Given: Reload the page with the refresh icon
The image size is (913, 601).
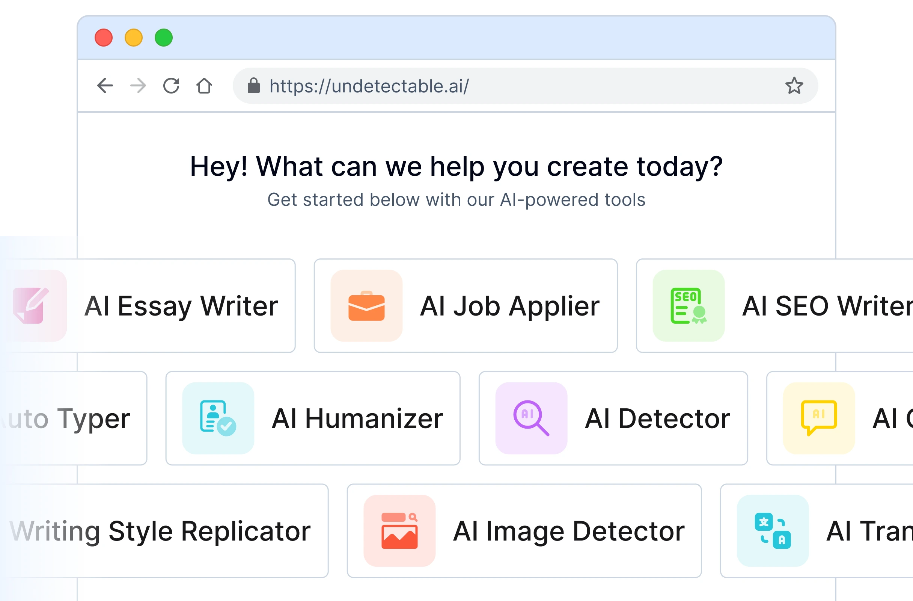Looking at the screenshot, I should 171,86.
